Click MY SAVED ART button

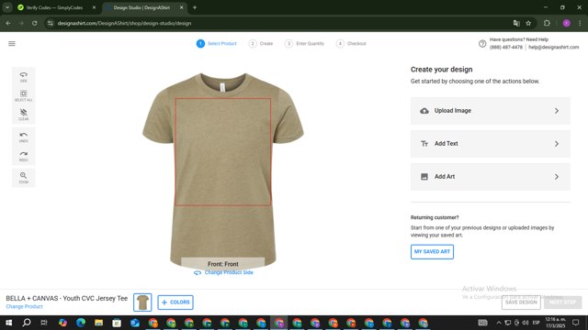coord(432,252)
